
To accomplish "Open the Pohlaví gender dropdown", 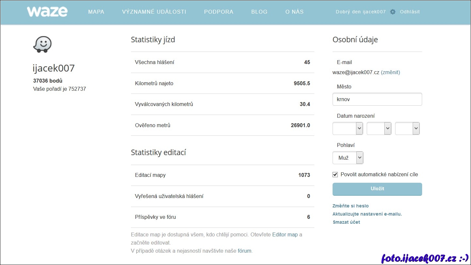I will click(348, 158).
